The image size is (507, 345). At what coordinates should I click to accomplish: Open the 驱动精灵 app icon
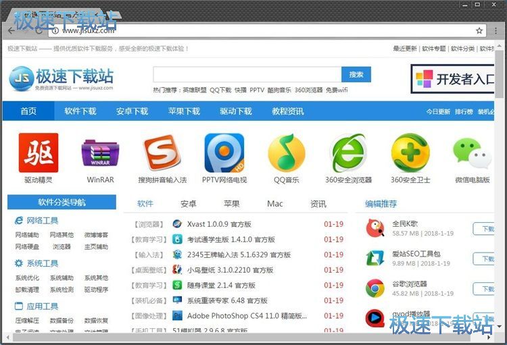(39, 153)
